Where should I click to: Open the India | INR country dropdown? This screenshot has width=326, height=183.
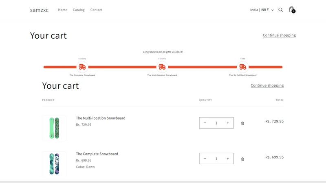[262, 10]
